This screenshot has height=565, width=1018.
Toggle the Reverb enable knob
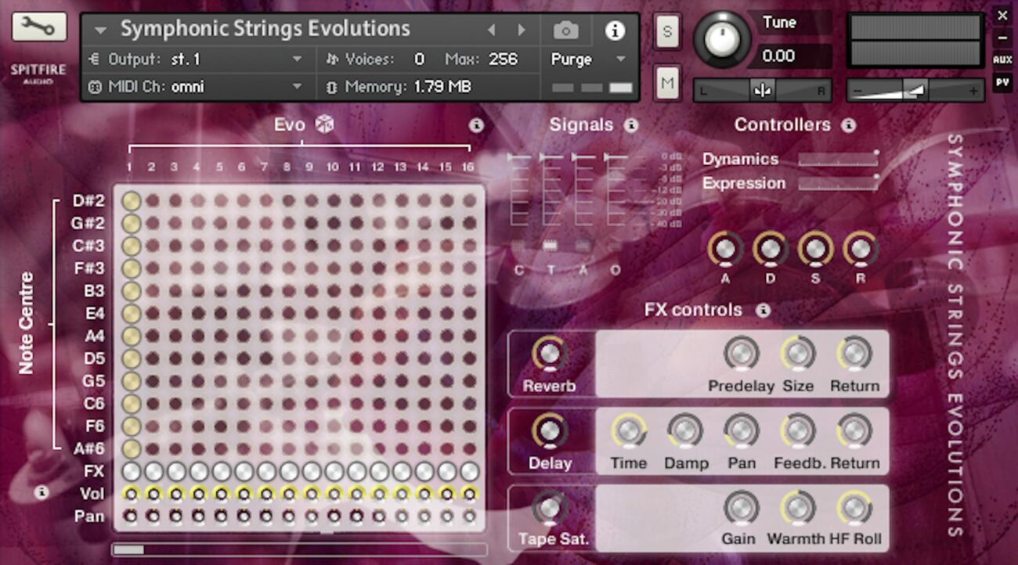[x=550, y=354]
